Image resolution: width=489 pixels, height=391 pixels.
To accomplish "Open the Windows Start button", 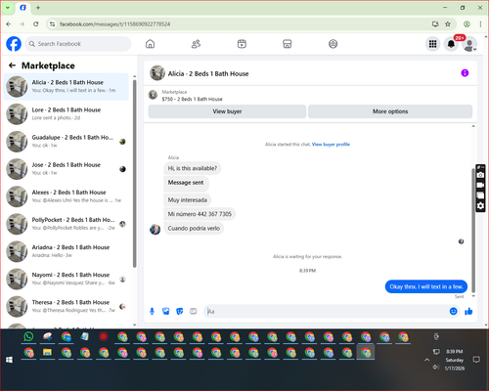I will [x=9, y=360].
